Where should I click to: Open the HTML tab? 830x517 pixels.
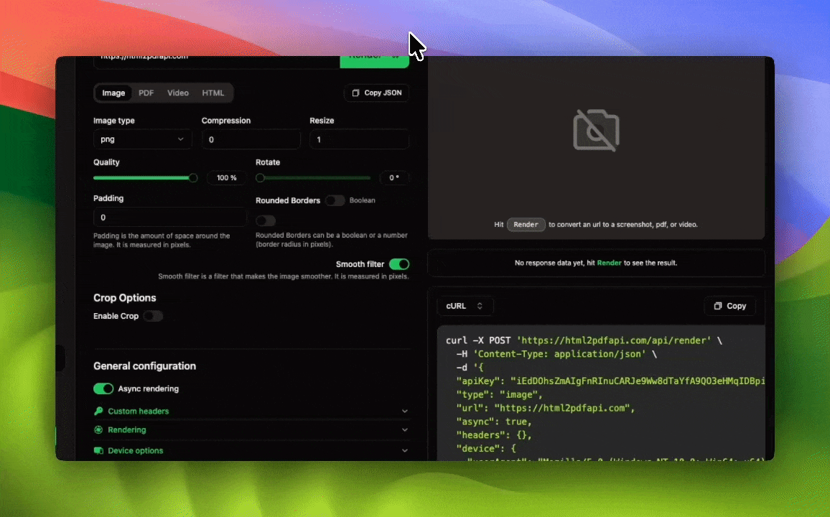point(213,93)
